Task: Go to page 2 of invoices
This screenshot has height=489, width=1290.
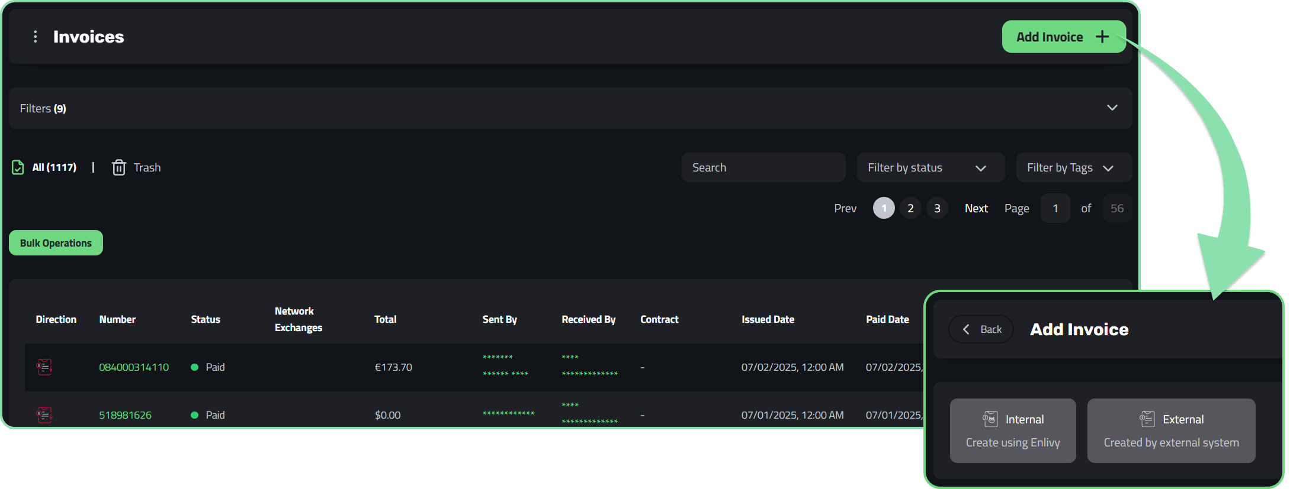Action: click(910, 208)
